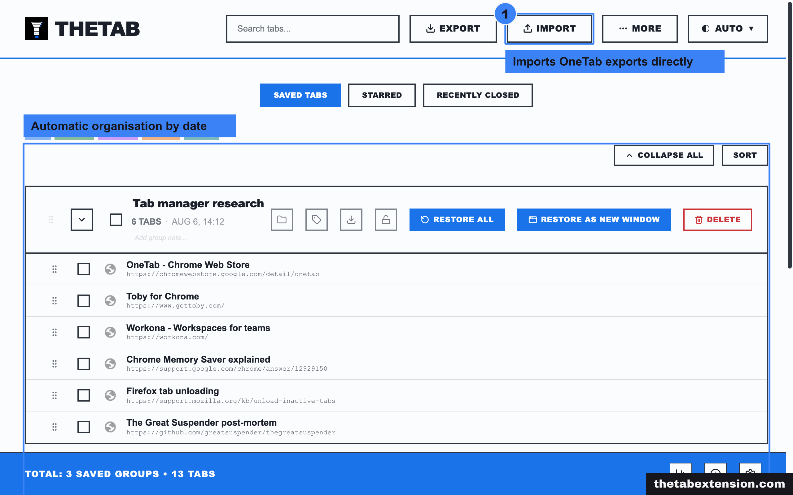
Task: Restore all tabs in Tab manager research
Action: point(457,220)
